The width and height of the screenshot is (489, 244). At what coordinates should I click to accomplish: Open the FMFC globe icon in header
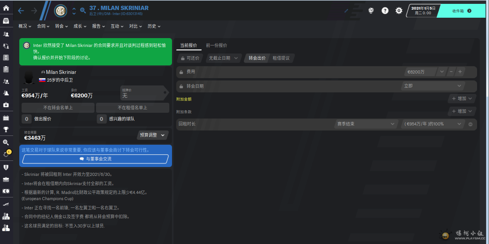point(371,10)
